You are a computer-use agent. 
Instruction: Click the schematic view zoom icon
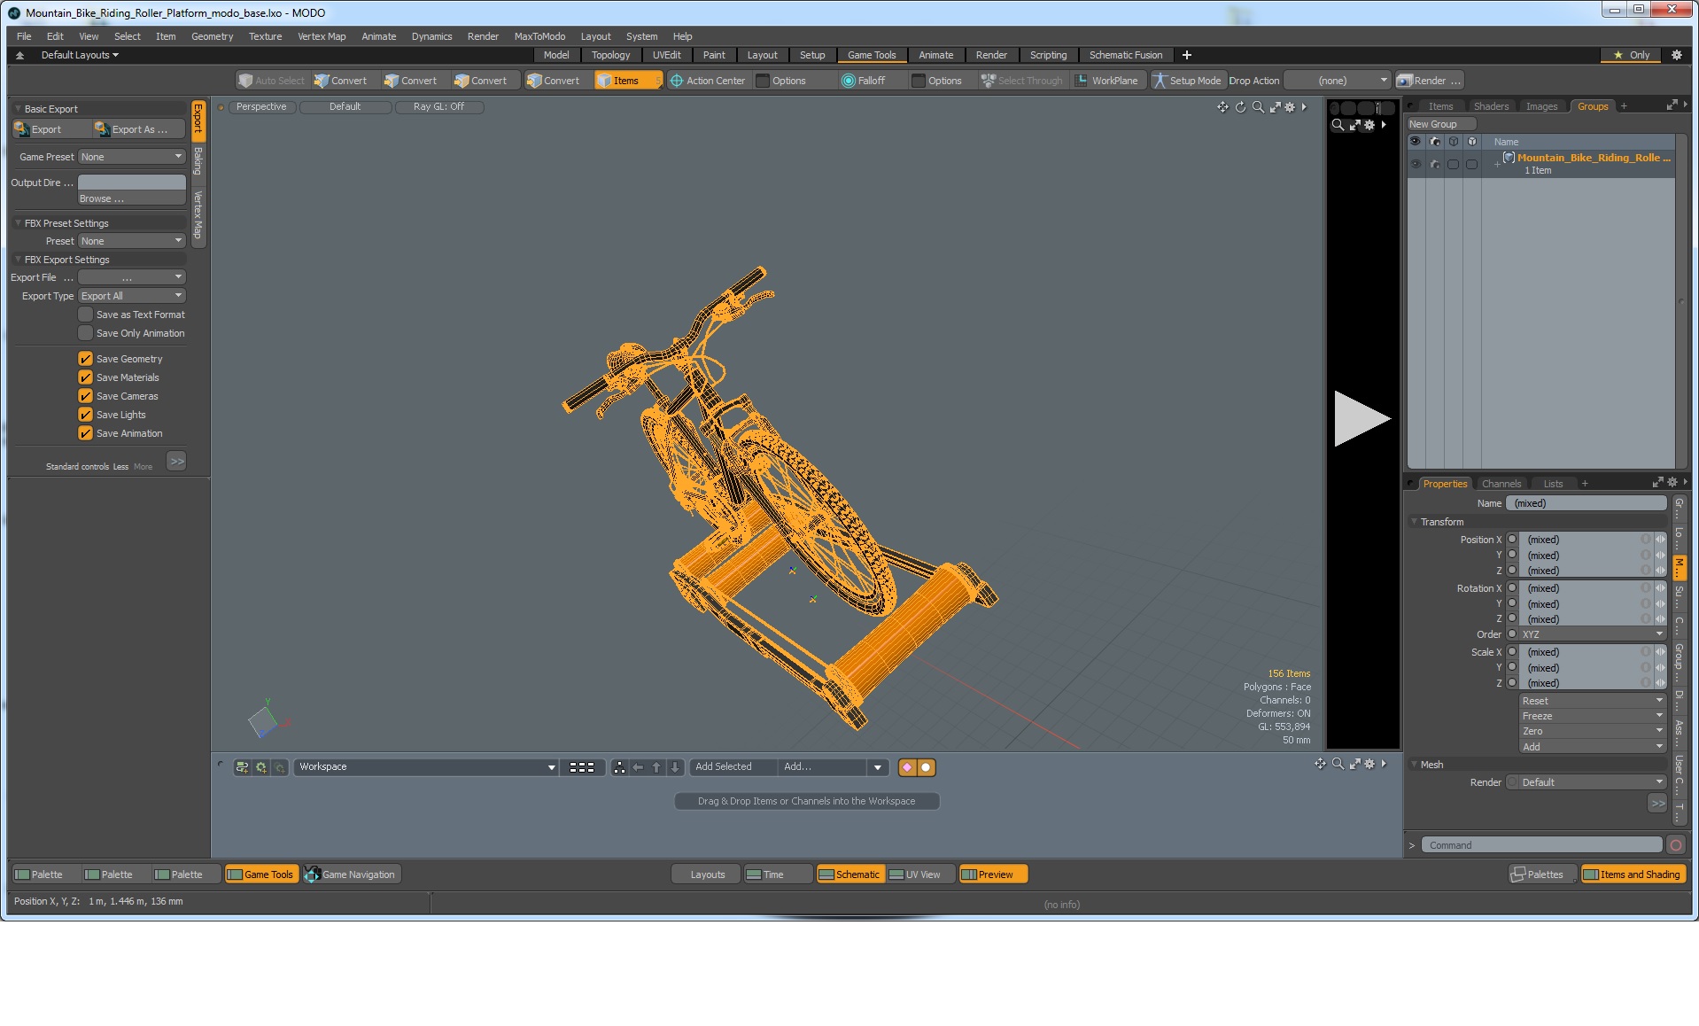click(1338, 764)
